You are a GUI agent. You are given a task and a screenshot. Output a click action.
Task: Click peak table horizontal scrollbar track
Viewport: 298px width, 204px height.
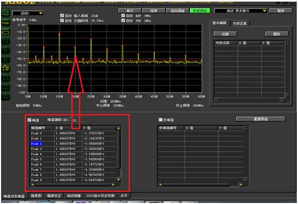[73, 184]
